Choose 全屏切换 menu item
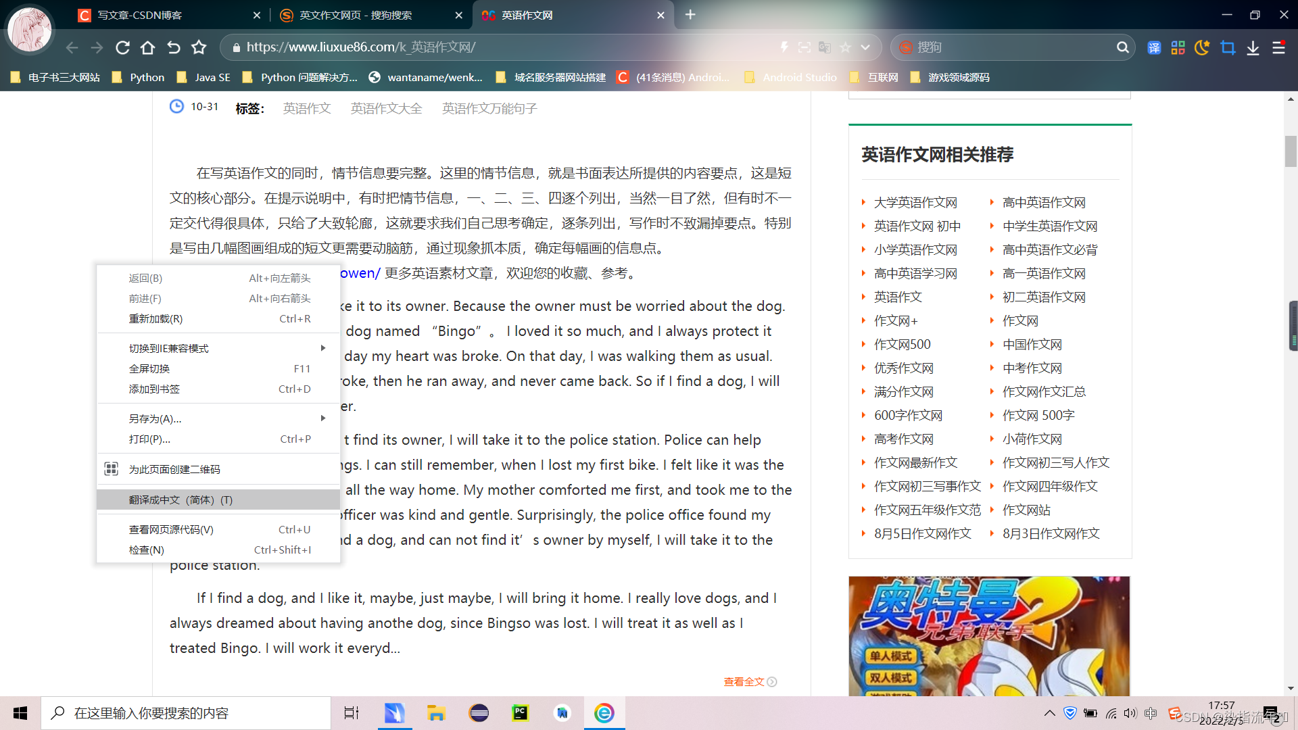This screenshot has height=730, width=1298. pos(218,369)
